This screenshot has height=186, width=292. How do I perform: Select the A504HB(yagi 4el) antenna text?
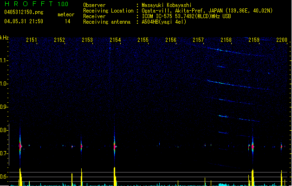pos(164,22)
